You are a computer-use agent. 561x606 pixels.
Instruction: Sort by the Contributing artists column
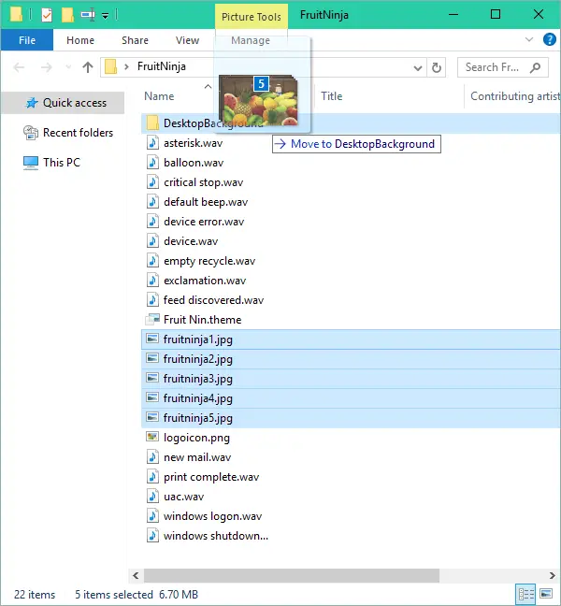pyautogui.click(x=515, y=95)
